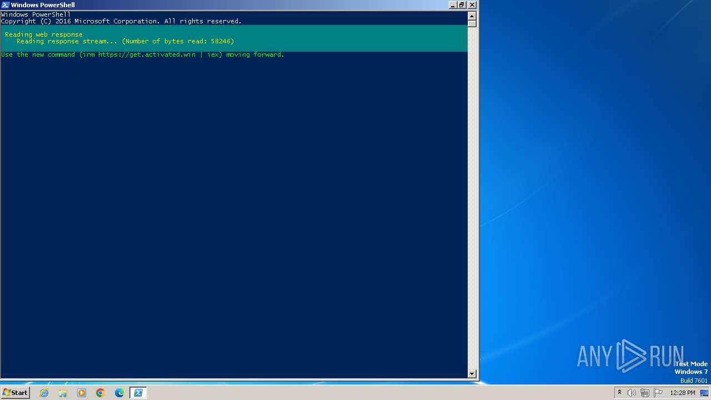Open the volume speaker icon
Screen dimensions: 711x400
(632, 393)
